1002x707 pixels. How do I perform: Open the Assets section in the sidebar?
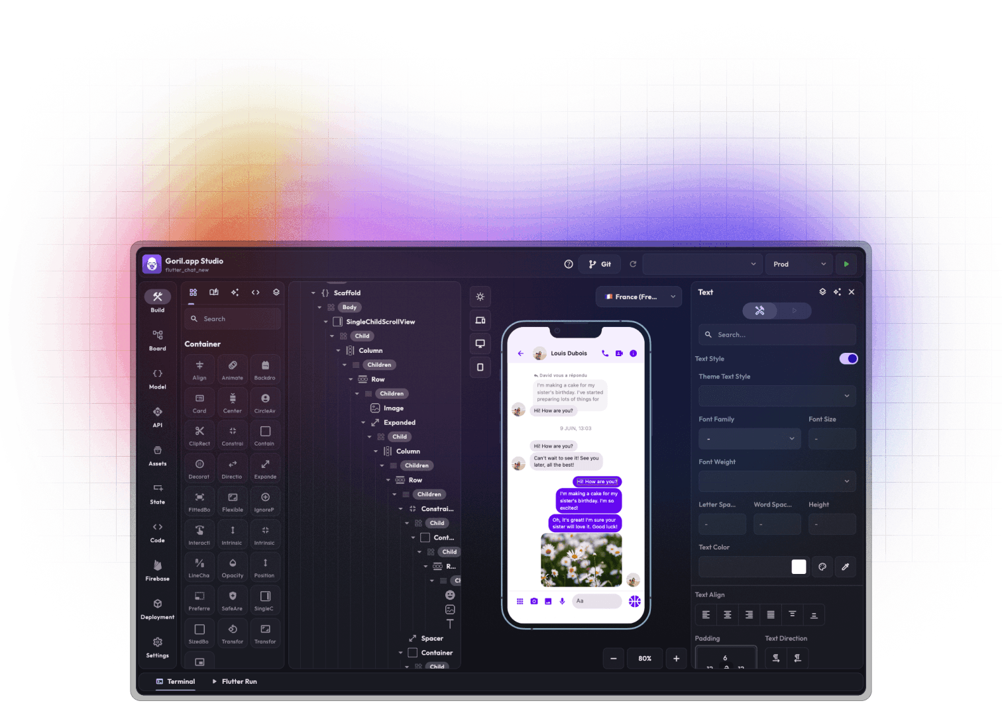point(158,455)
